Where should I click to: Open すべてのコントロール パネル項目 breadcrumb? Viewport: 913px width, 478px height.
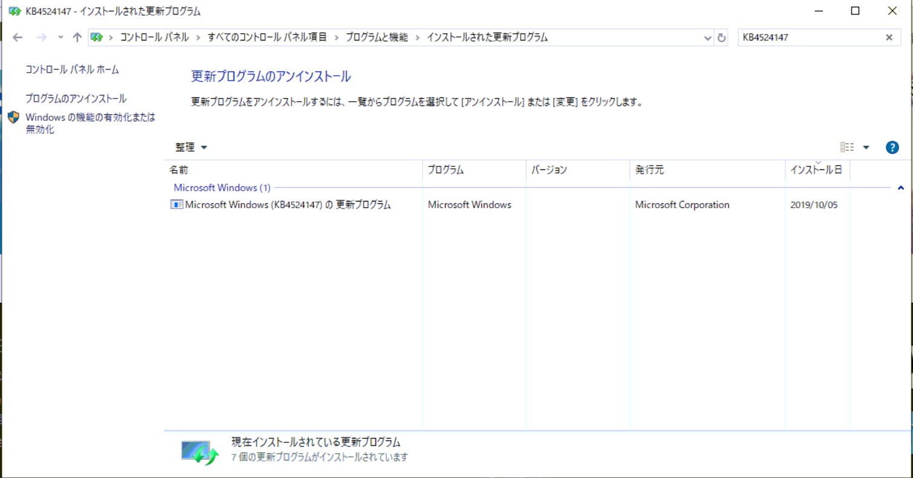click(267, 38)
